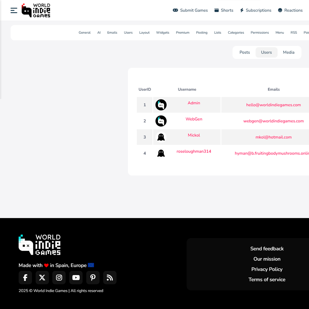Open the X (Twitter) social icon
The height and width of the screenshot is (309, 309).
(x=42, y=277)
